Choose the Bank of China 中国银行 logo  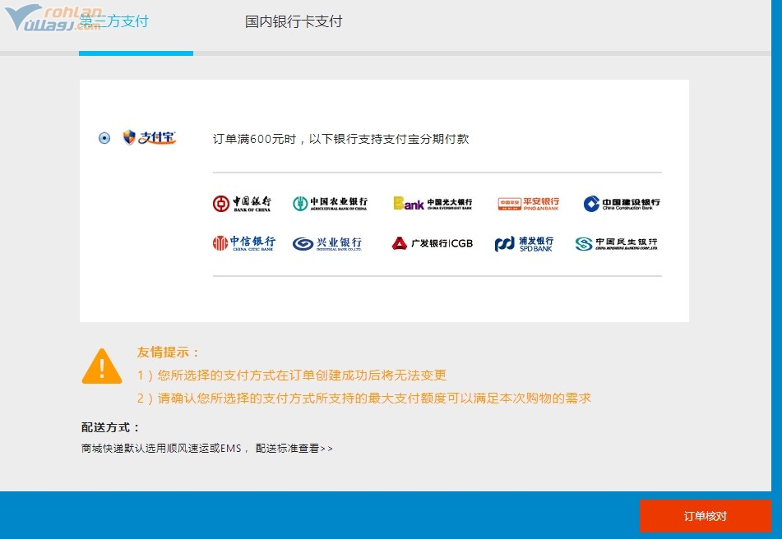coord(242,203)
